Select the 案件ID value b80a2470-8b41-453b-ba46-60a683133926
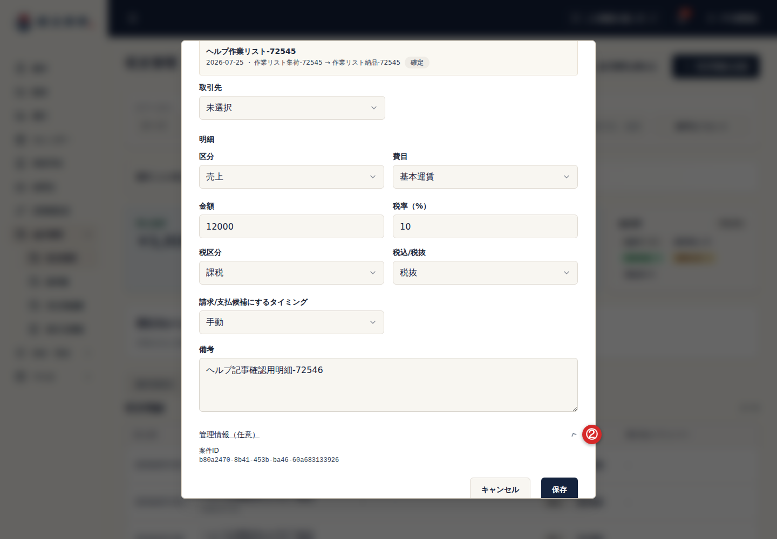The width and height of the screenshot is (777, 539). tap(269, 460)
